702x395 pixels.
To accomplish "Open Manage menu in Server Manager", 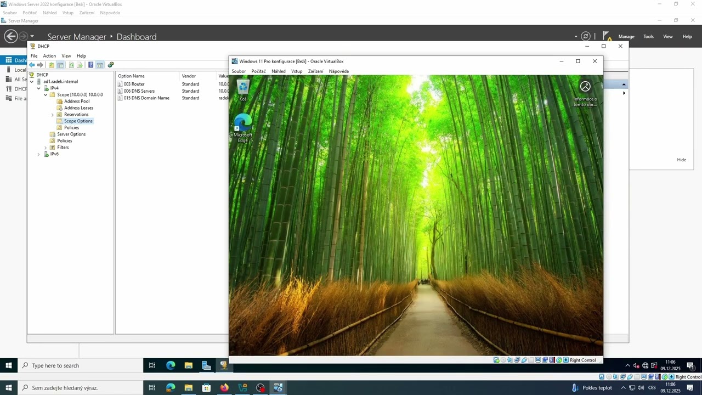I will 626,37.
